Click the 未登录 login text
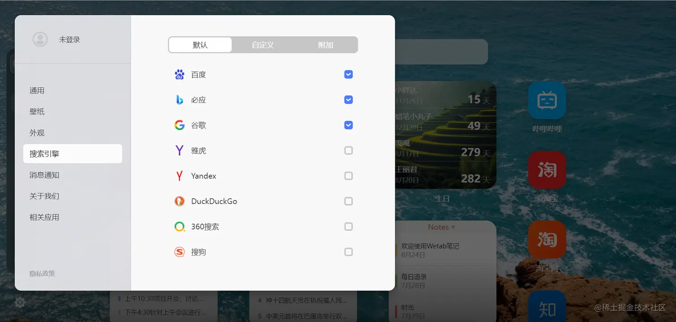The width and height of the screenshot is (676, 322). (69, 39)
